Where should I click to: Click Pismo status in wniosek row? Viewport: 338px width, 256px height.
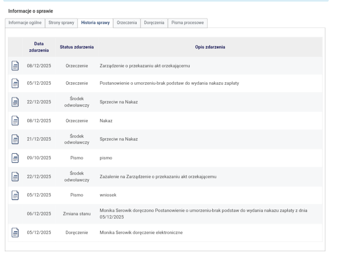click(77, 195)
